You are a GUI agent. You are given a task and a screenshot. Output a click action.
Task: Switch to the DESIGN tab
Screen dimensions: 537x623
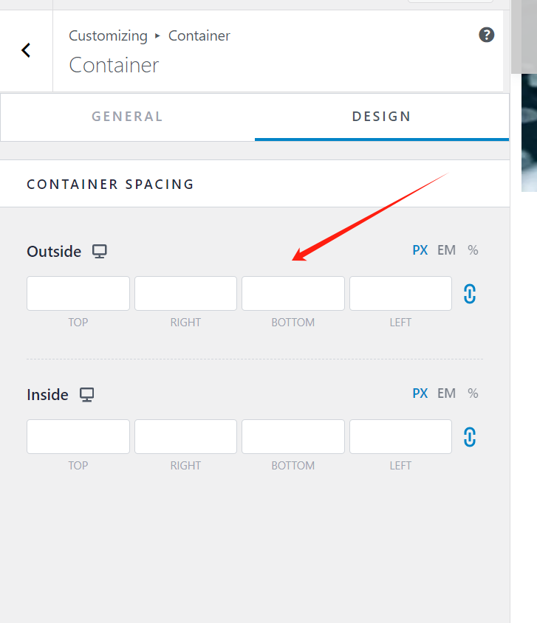pyautogui.click(x=381, y=116)
